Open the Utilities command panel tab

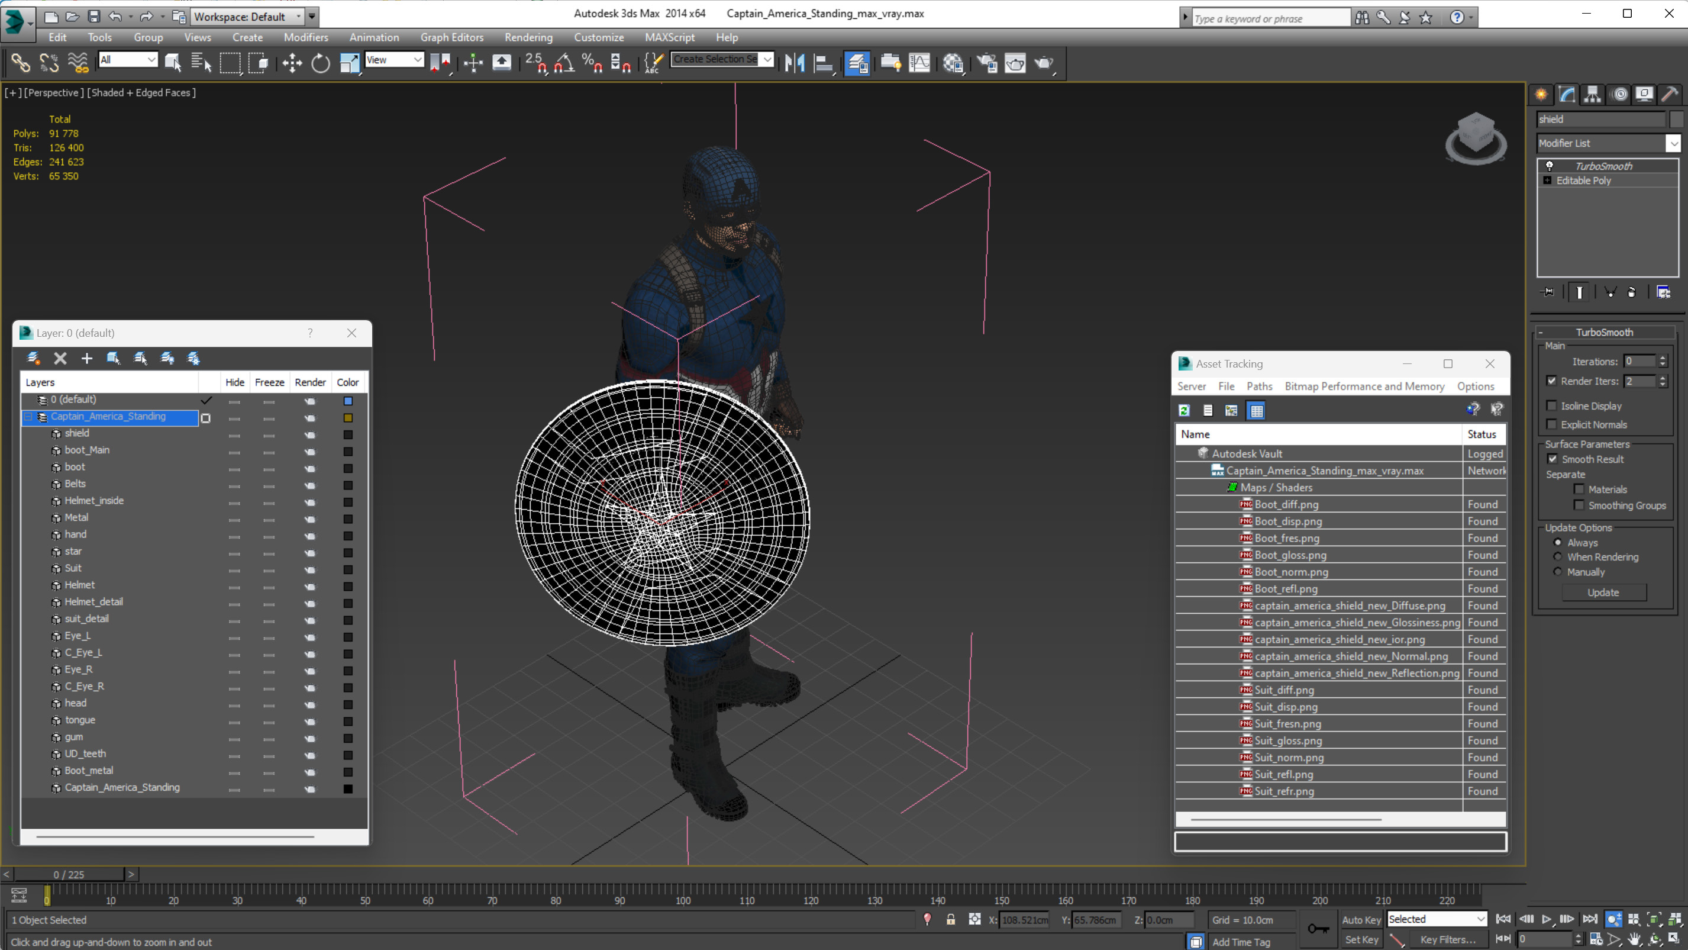[x=1669, y=95]
